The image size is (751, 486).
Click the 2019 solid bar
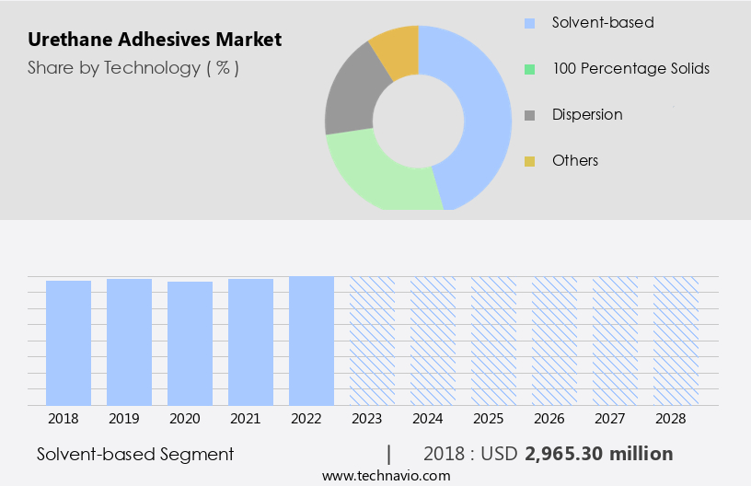click(x=130, y=341)
